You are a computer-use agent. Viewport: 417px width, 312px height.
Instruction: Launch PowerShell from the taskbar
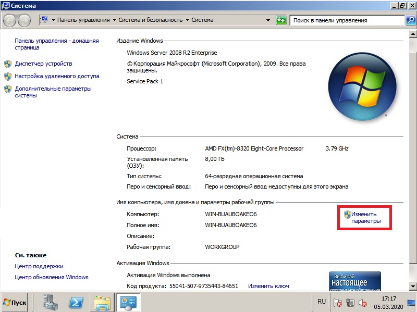coord(76,303)
